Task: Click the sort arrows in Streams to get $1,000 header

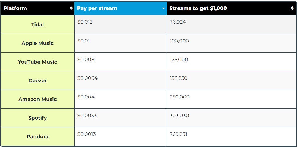Action: click(292, 8)
